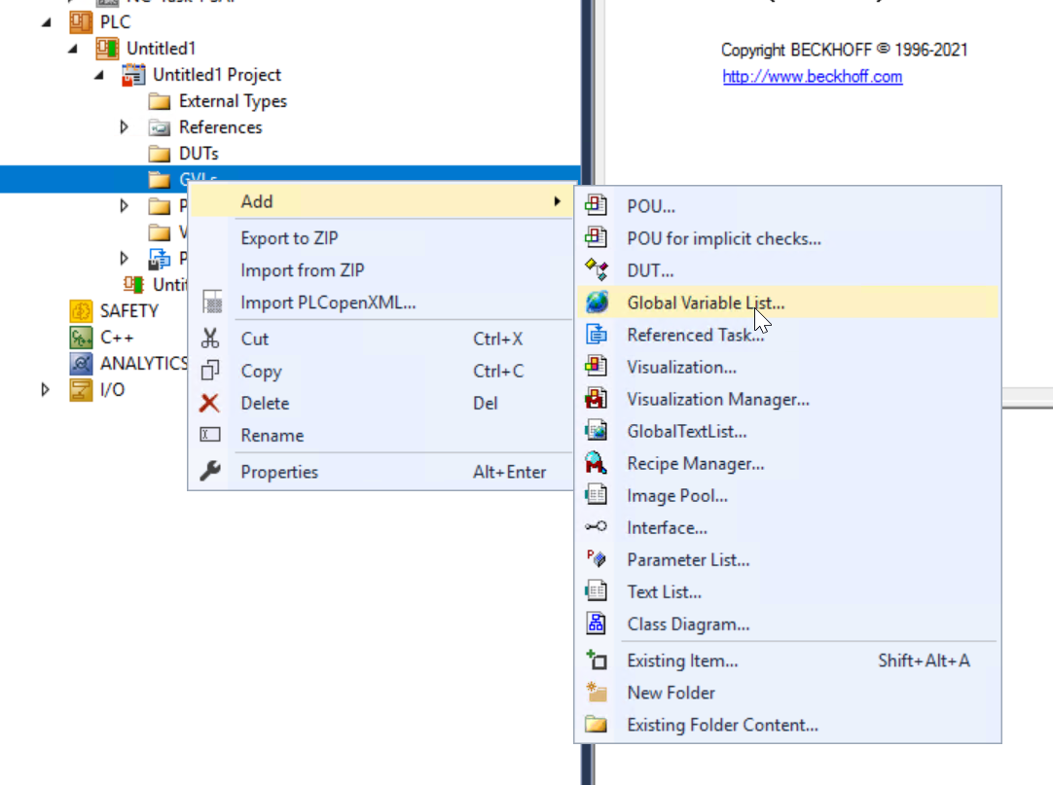
Task: Click the Global Variable List globe icon
Action: (x=597, y=303)
